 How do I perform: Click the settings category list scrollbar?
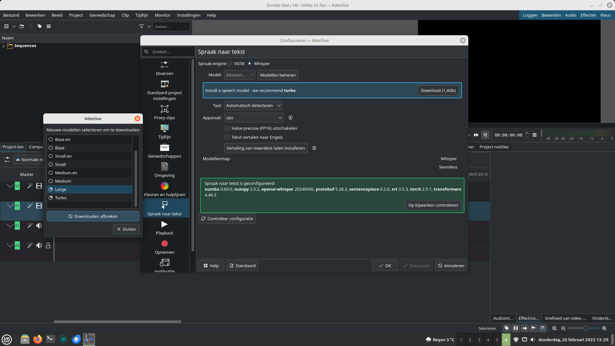coord(193,155)
